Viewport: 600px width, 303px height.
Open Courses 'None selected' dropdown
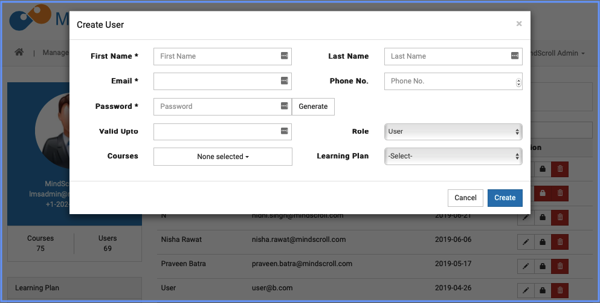[223, 157]
